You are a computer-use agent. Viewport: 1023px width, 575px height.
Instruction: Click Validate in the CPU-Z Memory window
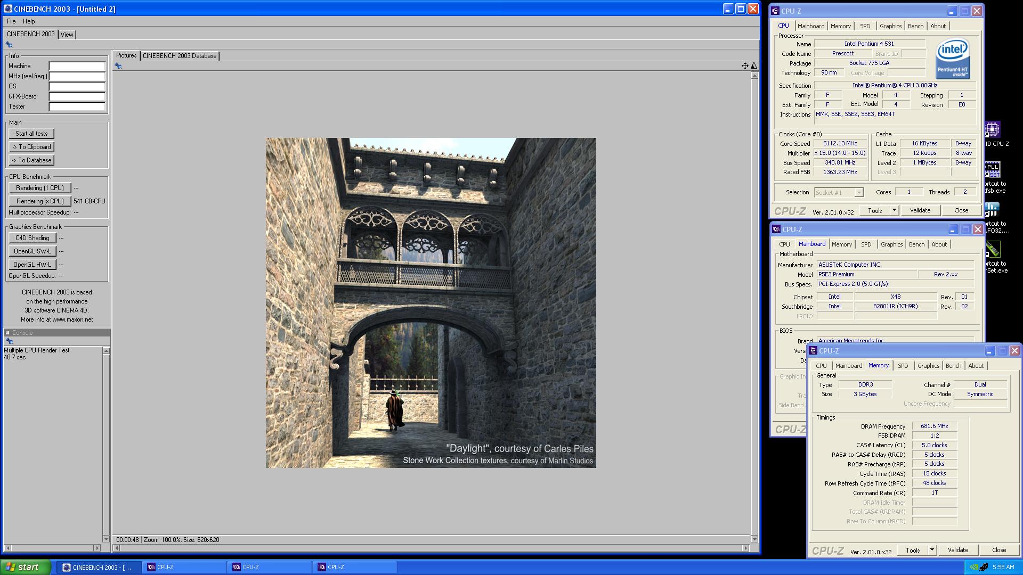coord(958,550)
